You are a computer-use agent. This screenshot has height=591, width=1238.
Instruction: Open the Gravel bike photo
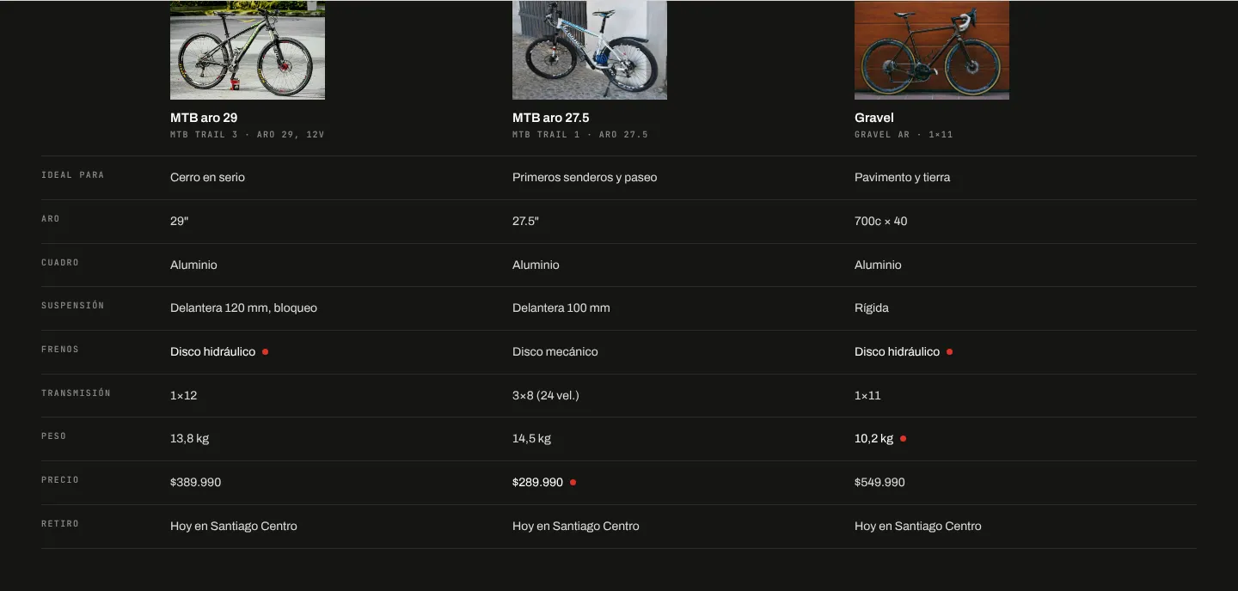pos(932,50)
